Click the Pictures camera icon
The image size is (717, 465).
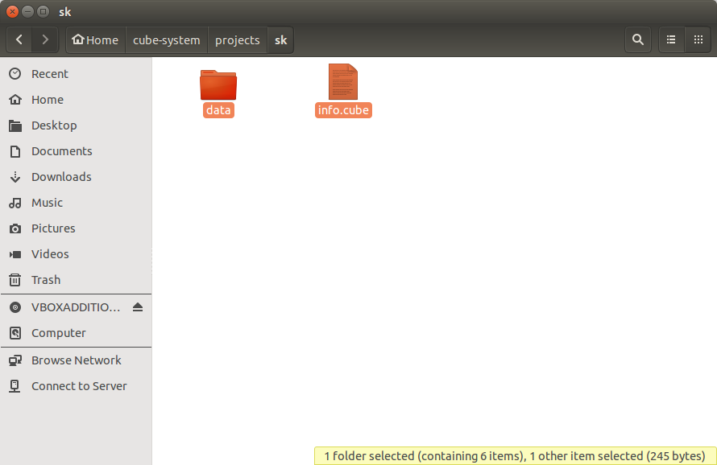click(15, 228)
